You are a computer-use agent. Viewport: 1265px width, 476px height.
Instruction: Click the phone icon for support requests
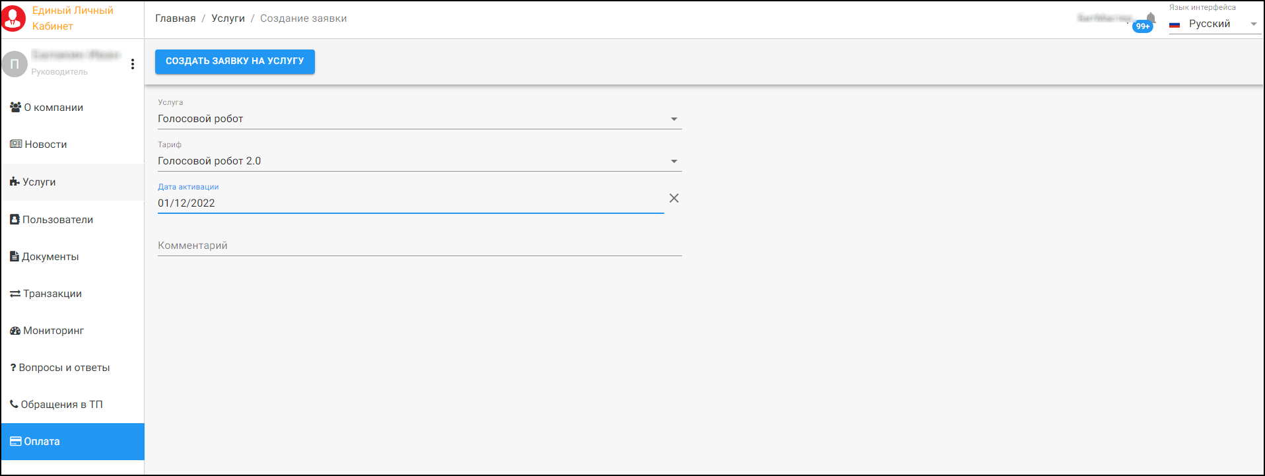(x=14, y=404)
